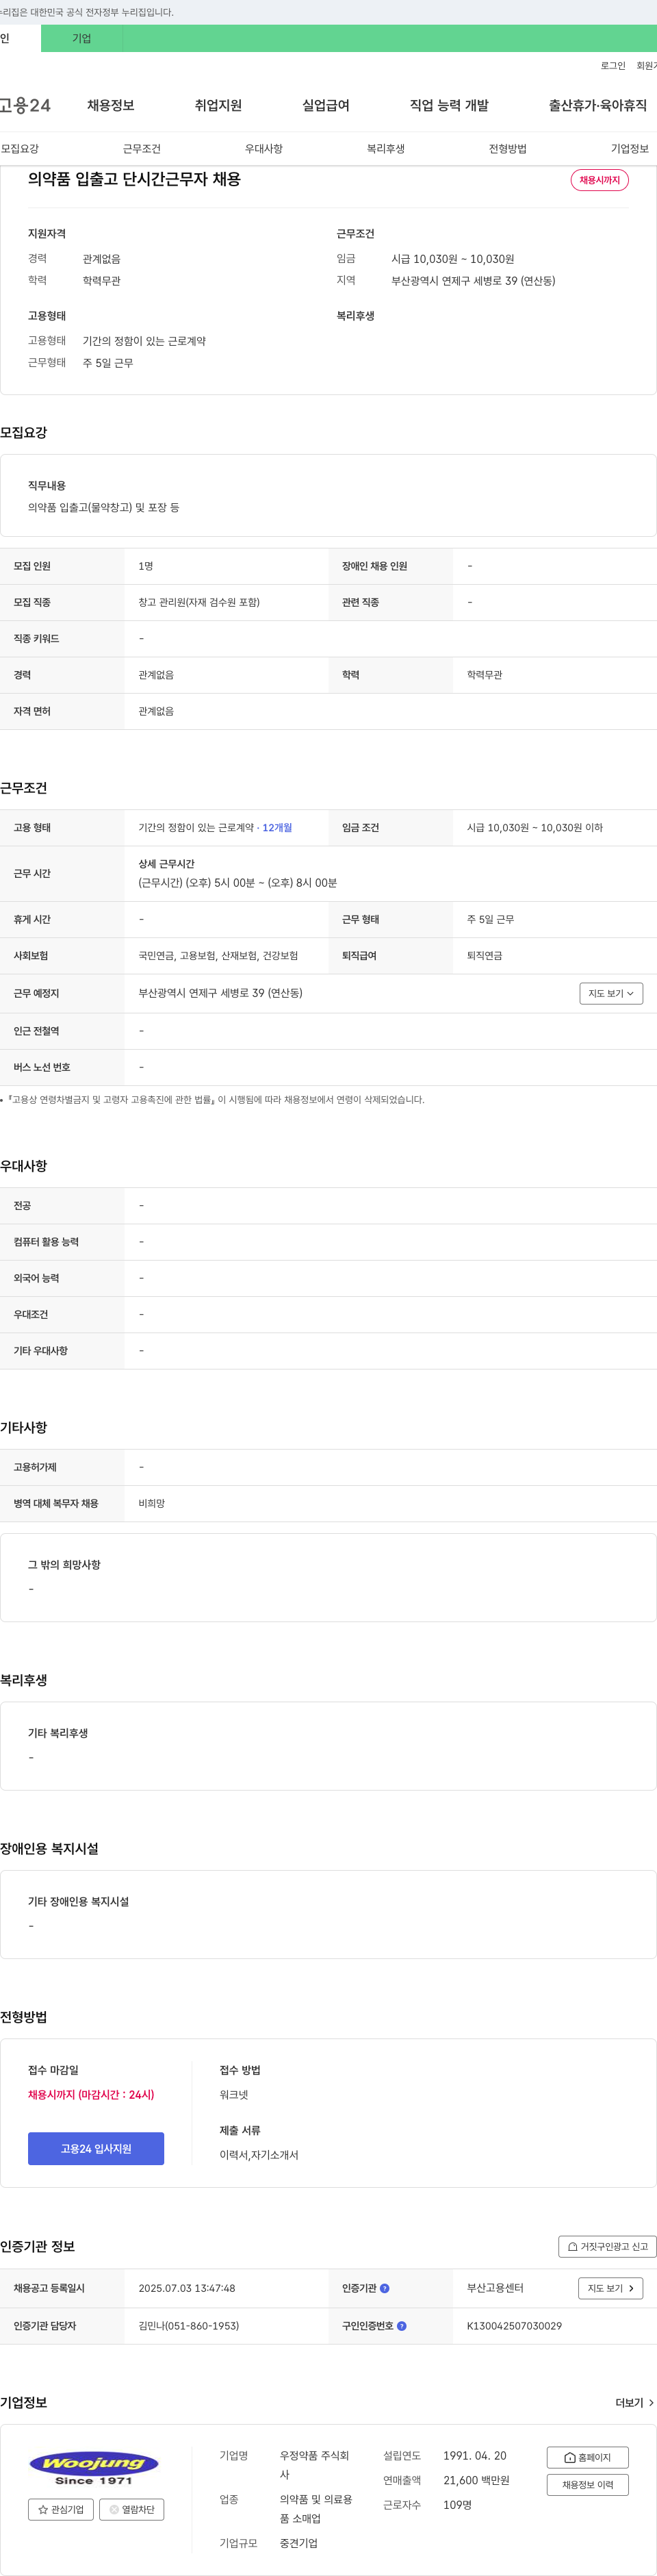Image resolution: width=657 pixels, height=2576 pixels.
Task: Open the 출산휴가·육아휴직 menu
Action: [598, 105]
